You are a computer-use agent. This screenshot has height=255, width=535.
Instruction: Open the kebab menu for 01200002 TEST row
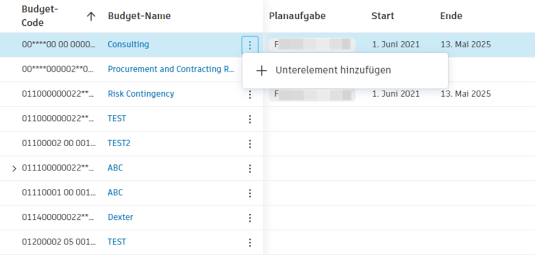[x=250, y=242]
